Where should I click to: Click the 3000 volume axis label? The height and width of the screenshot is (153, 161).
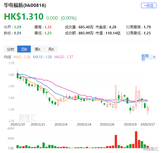click(x=11, y=138)
